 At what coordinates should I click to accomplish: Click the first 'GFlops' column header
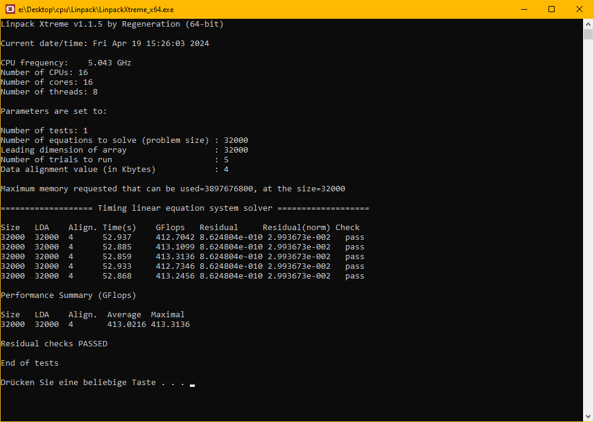[170, 228]
